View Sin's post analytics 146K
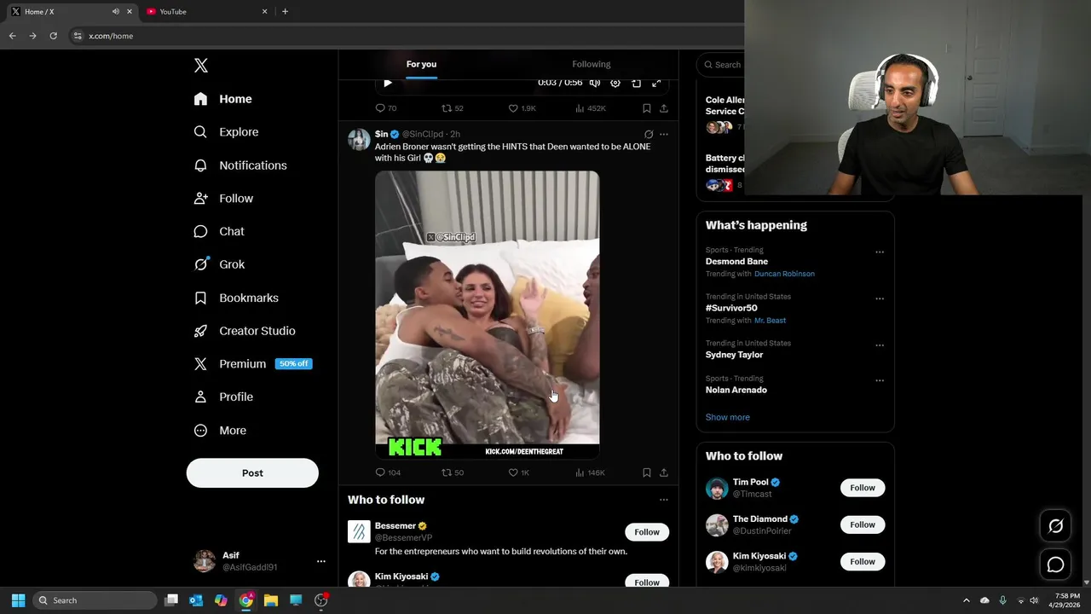Image resolution: width=1091 pixels, height=614 pixels. [590, 472]
